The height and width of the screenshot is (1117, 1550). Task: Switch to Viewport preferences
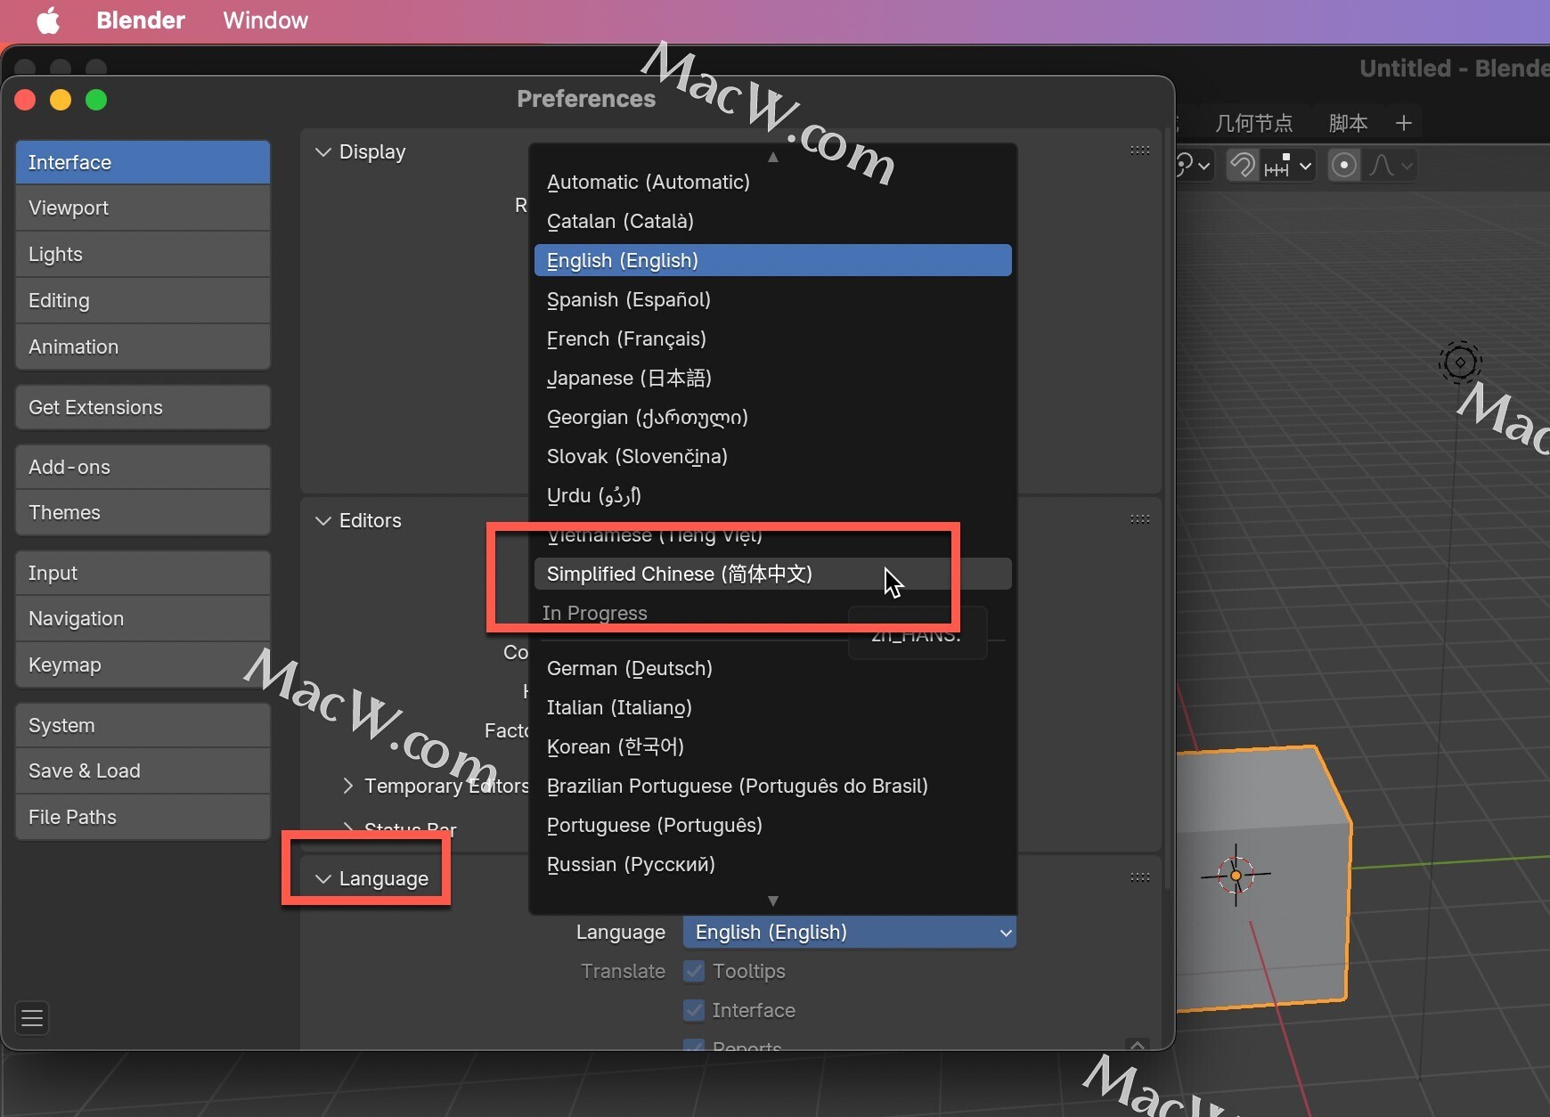[x=143, y=208]
